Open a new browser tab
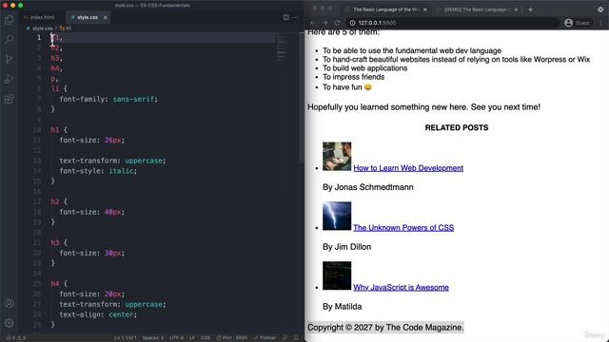Viewport: 609px width, 342px height. [x=530, y=9]
